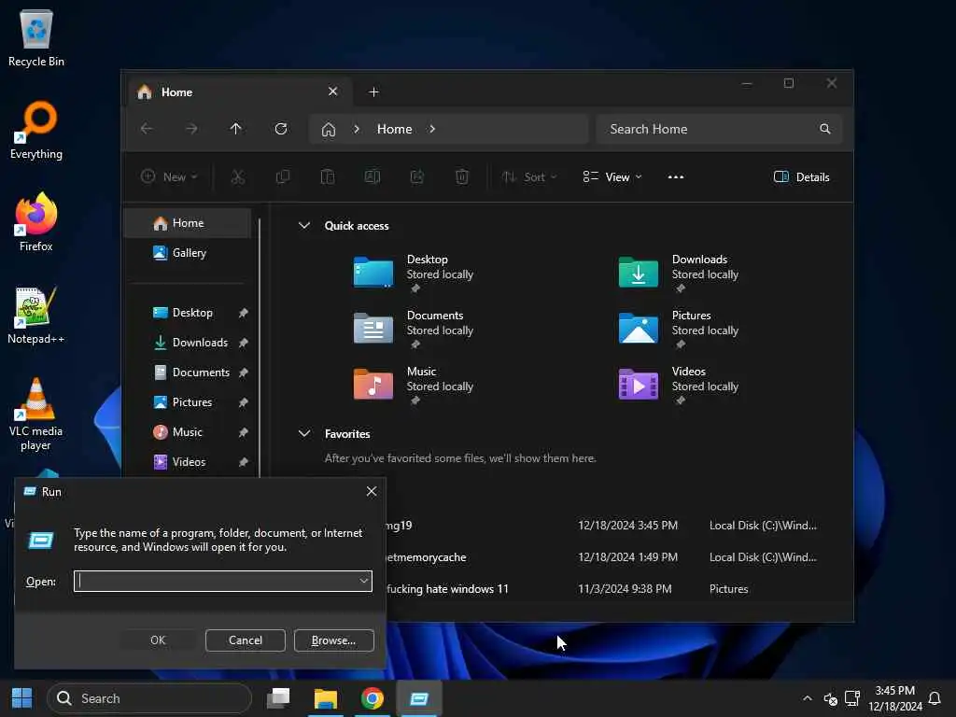Viewport: 956px width, 717px height.
Task: Open the See more ellipsis menu
Action: pos(676,176)
